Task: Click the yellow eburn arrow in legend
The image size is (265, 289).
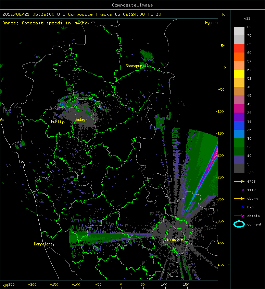Action: pos(239,199)
